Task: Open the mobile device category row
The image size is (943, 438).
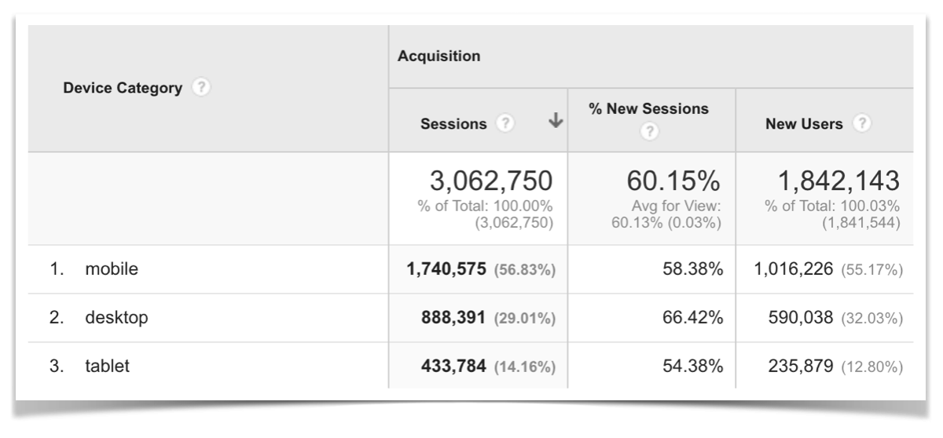Action: tap(112, 269)
